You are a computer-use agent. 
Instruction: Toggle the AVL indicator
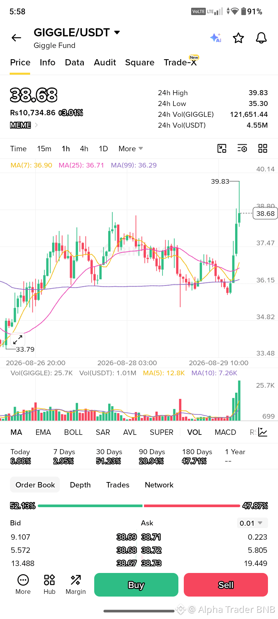click(x=130, y=432)
